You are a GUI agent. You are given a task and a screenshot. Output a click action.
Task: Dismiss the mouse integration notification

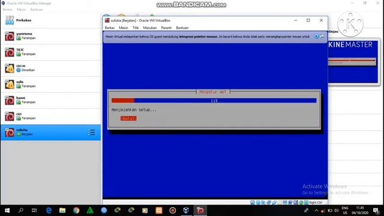coord(316,36)
